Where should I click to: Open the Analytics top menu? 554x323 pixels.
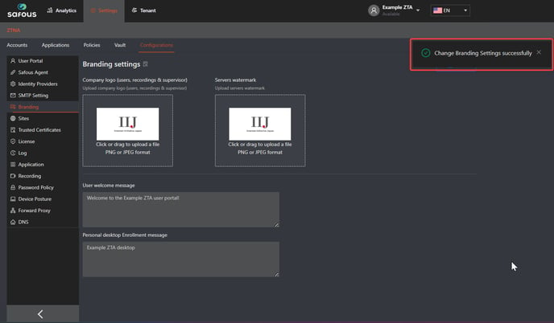pos(61,10)
